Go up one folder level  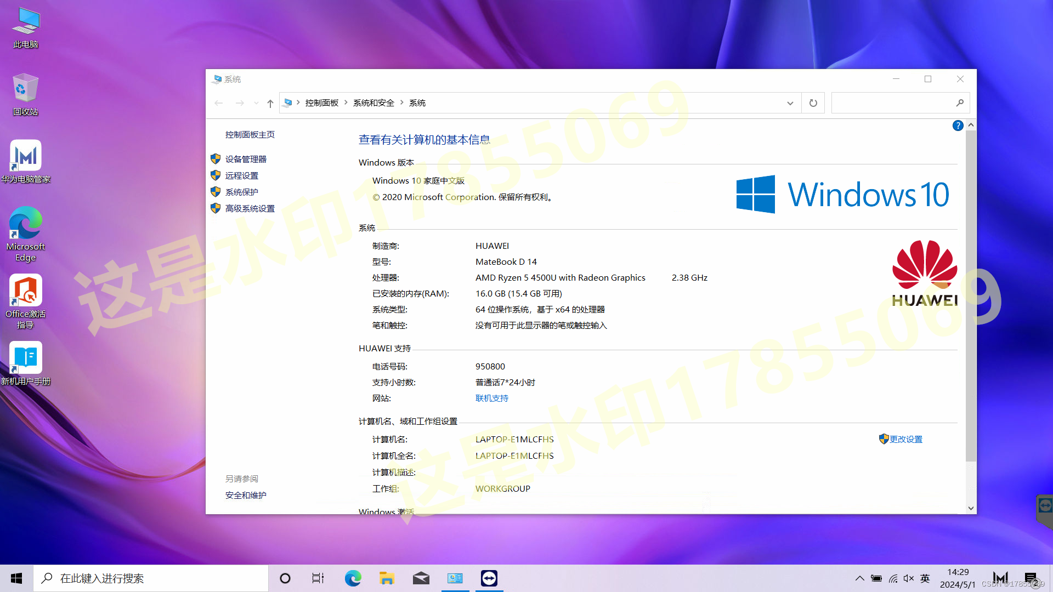point(270,103)
